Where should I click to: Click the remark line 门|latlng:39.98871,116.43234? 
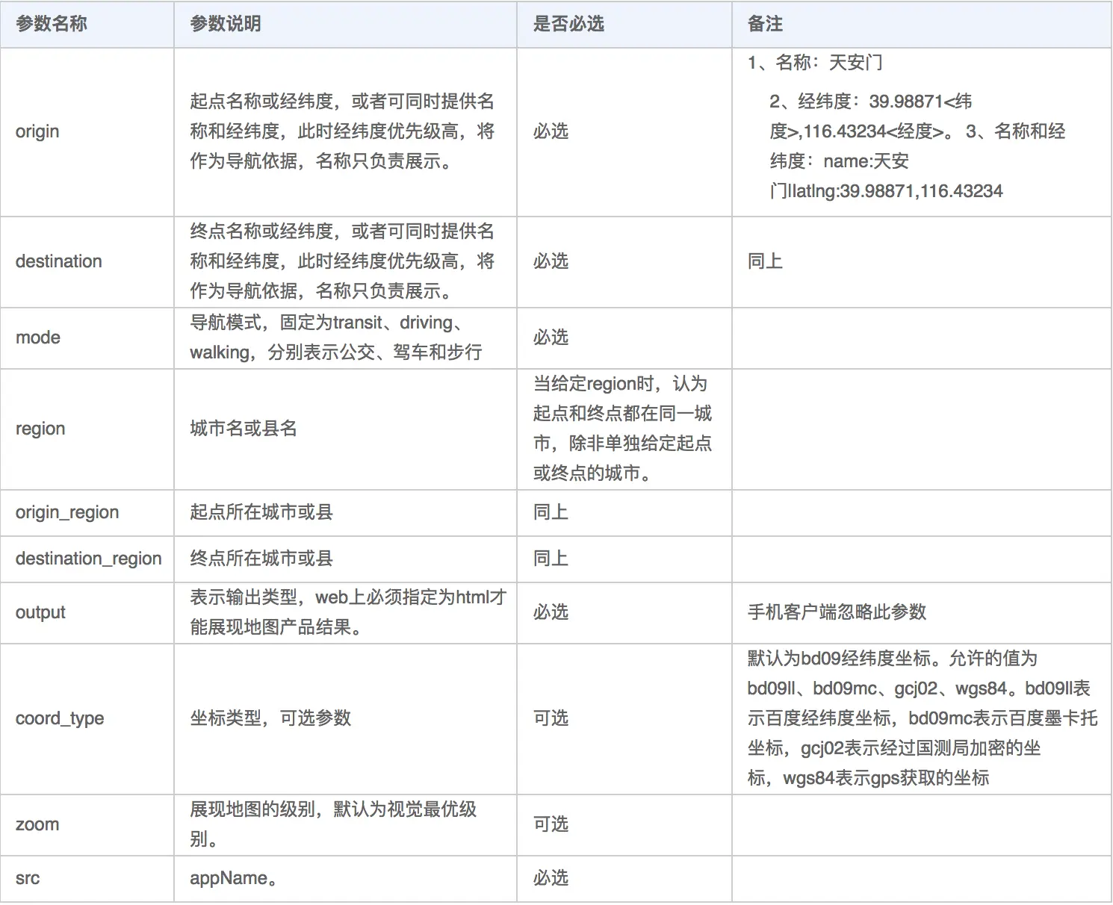click(x=886, y=191)
